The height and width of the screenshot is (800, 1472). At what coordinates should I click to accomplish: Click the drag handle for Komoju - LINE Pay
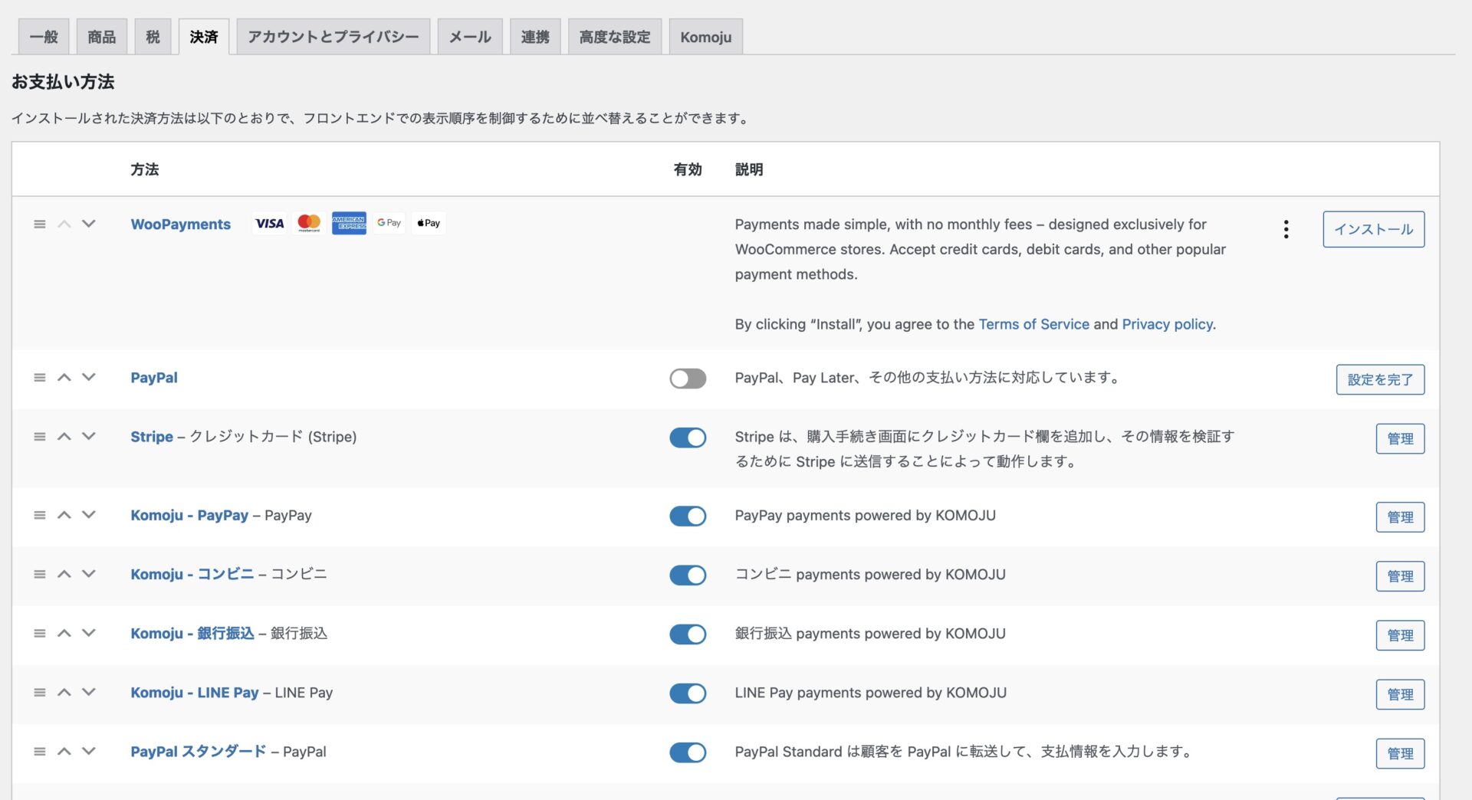(39, 693)
